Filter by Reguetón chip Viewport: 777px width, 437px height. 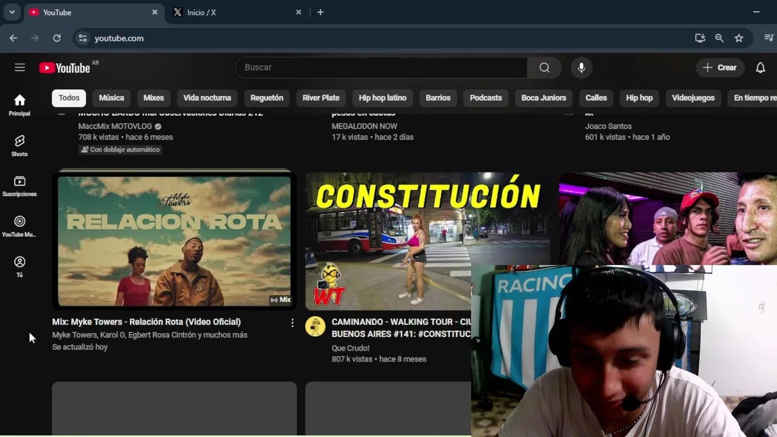point(267,98)
